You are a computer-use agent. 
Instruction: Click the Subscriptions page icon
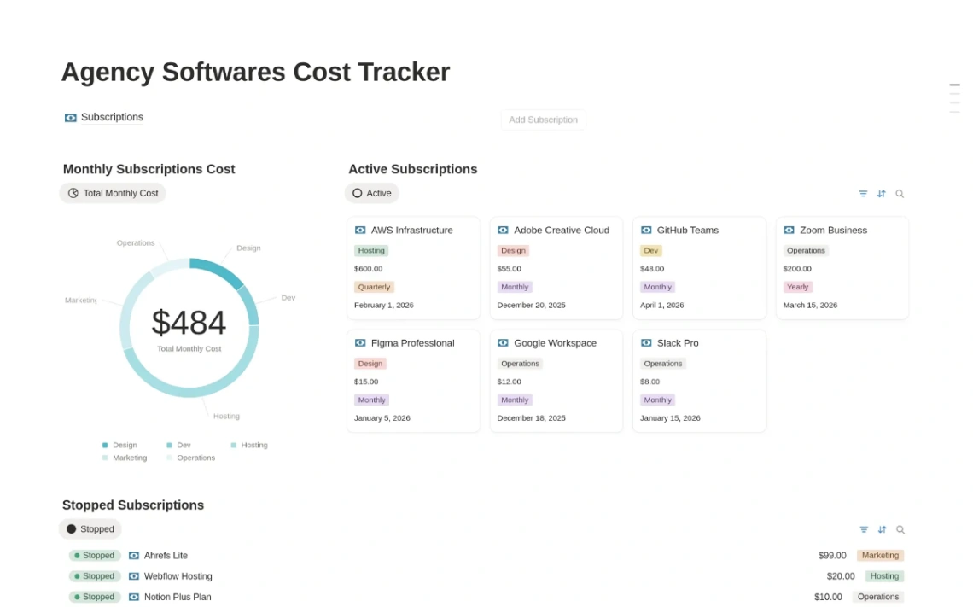click(71, 118)
